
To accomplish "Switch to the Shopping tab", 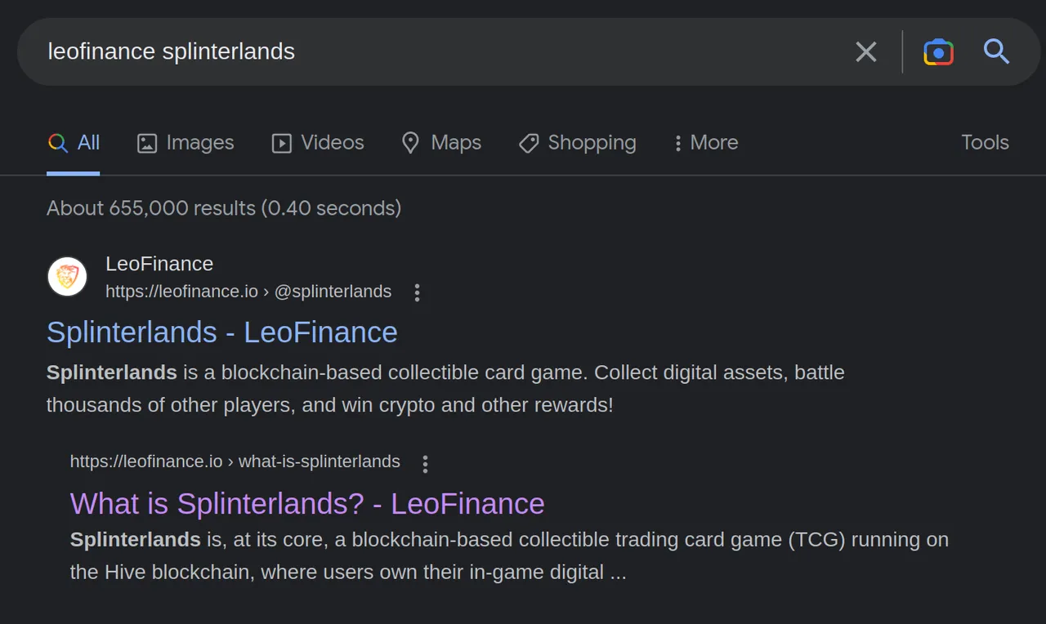I will click(578, 143).
